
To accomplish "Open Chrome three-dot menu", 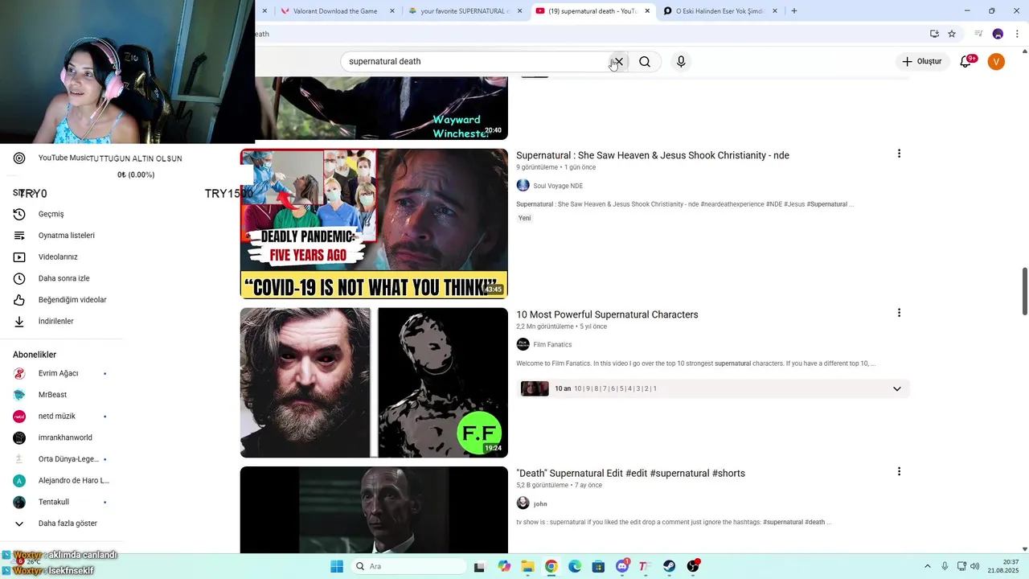I will coord(1017,34).
